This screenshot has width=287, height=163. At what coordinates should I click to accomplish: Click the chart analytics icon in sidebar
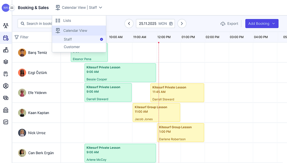pos(6,122)
